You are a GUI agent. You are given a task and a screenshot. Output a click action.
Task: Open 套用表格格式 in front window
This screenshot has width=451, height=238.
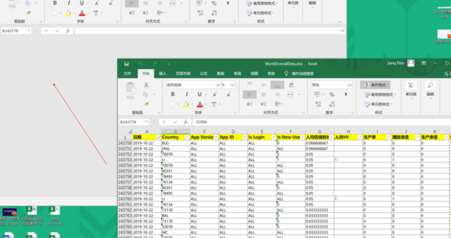coord(380,95)
